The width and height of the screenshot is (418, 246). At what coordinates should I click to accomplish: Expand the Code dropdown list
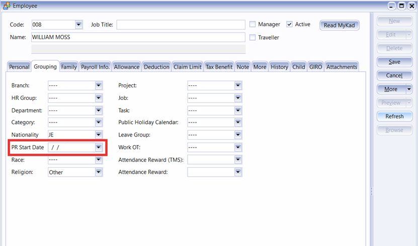78,25
